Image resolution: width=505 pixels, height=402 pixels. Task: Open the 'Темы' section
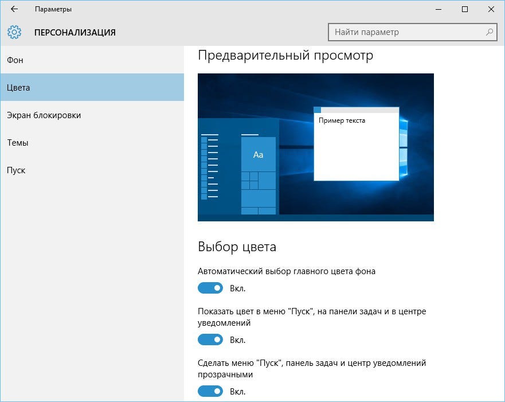(x=92, y=142)
